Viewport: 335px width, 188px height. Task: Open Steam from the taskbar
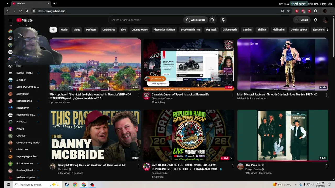[x=67, y=185]
